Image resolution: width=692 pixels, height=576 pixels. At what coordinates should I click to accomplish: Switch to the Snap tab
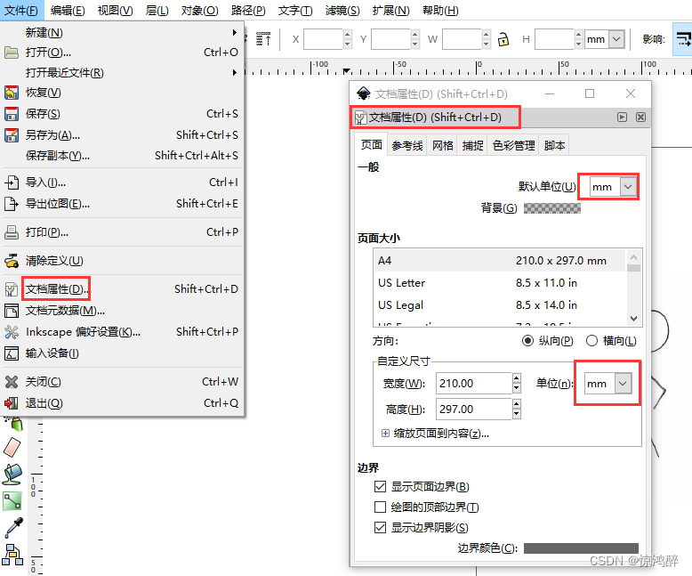click(x=472, y=145)
